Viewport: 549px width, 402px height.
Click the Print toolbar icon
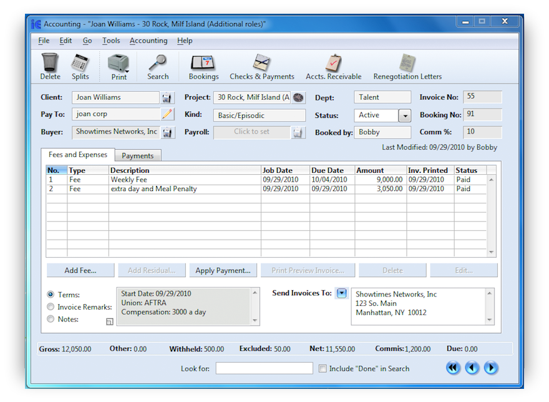coord(118,63)
